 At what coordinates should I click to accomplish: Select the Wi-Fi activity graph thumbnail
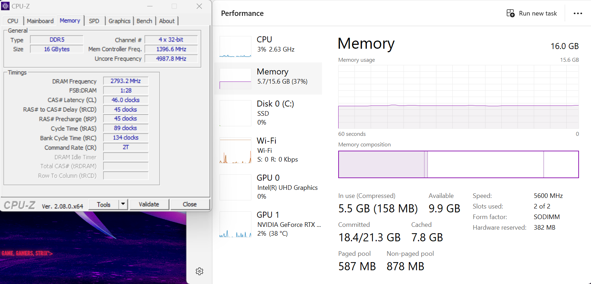(x=235, y=150)
